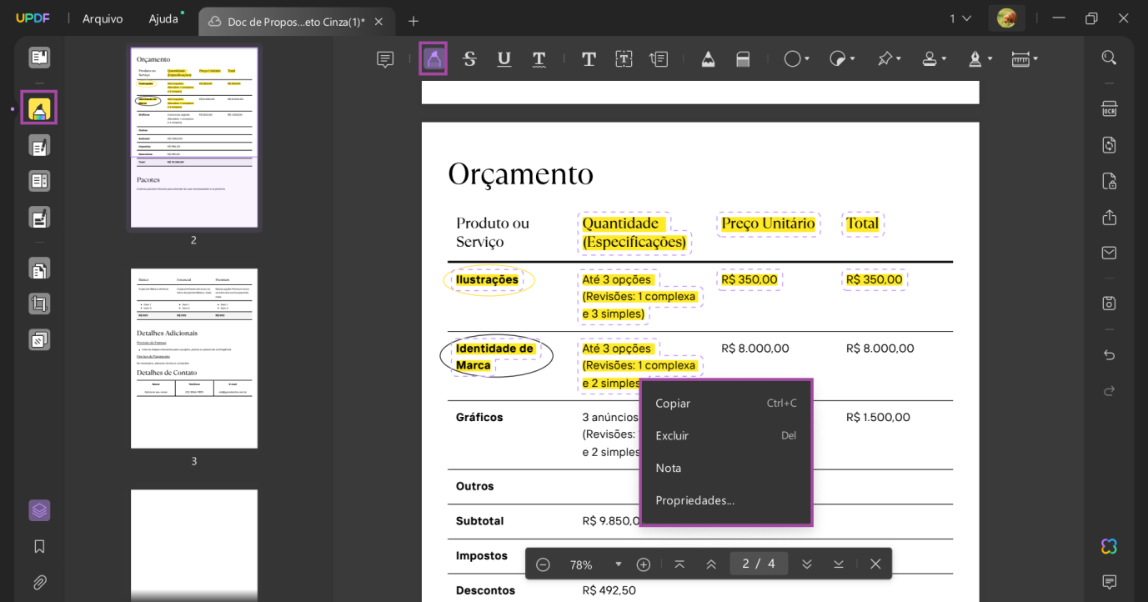The height and width of the screenshot is (602, 1148).
Task: Send the file by email icon
Action: point(1109,253)
